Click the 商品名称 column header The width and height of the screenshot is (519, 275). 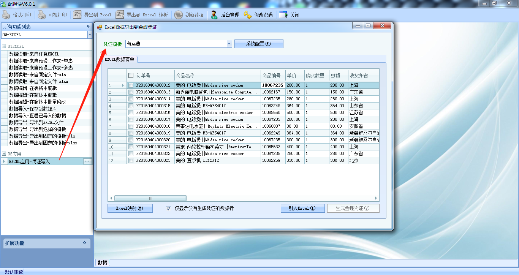[217, 76]
